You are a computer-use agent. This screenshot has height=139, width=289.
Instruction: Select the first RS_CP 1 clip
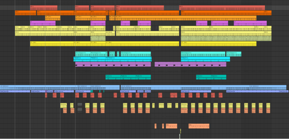[x=52, y=17]
